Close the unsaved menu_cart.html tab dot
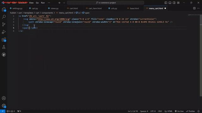This screenshot has height=113, width=202. [165, 8]
